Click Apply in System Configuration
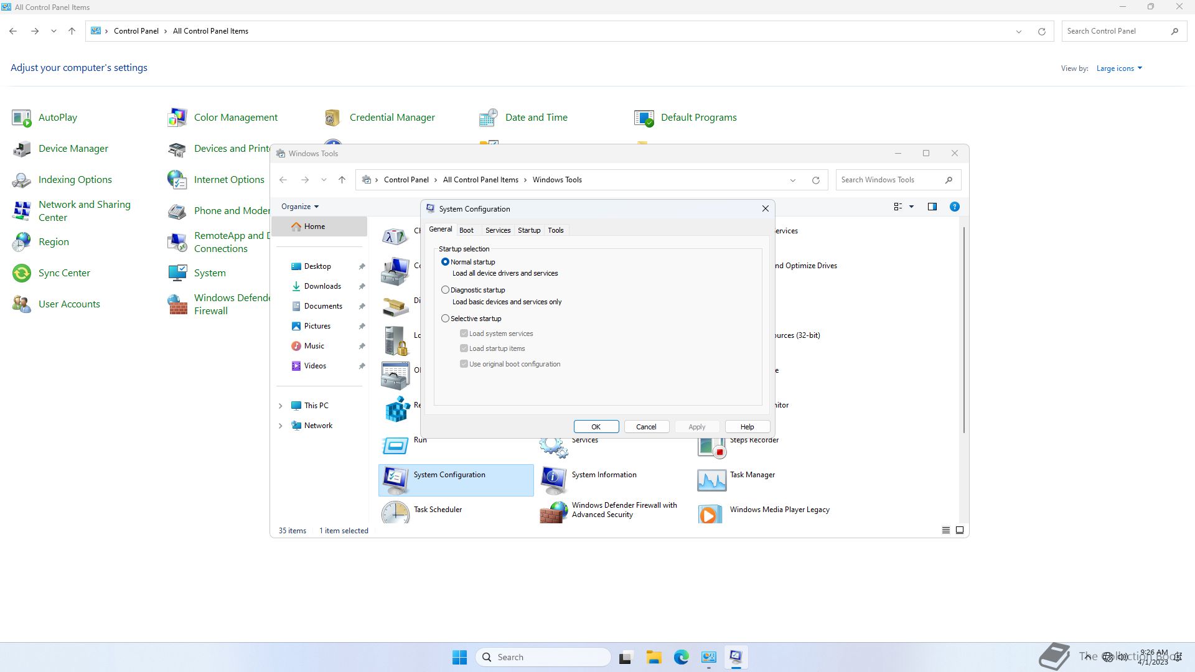The height and width of the screenshot is (672, 1195). pyautogui.click(x=696, y=427)
